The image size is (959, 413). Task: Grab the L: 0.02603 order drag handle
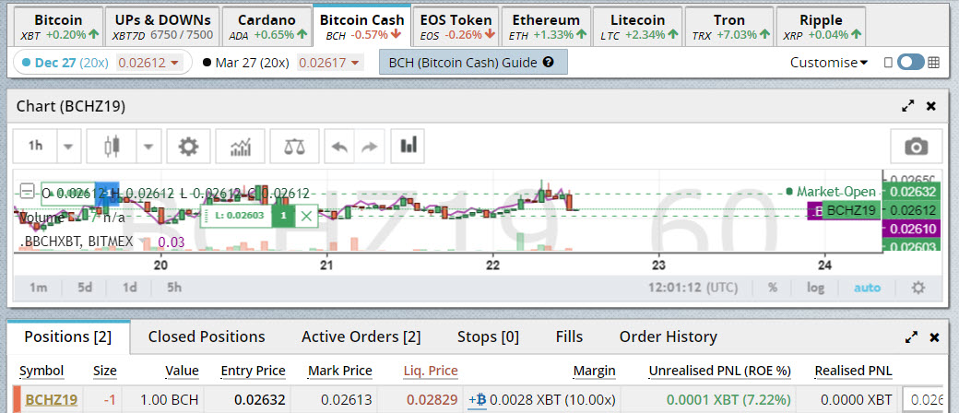[x=206, y=216]
